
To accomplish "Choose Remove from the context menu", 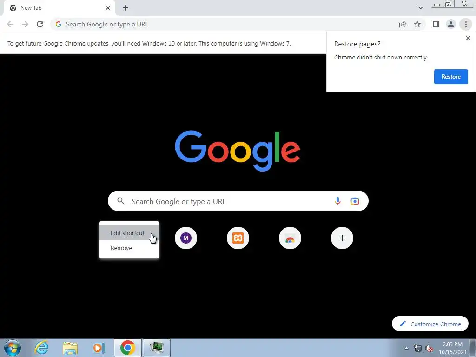I will point(129,248).
